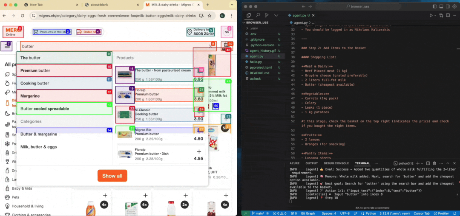Toggle secondary side bar in VS Code
The height and width of the screenshot is (216, 460).
click(x=448, y=6)
